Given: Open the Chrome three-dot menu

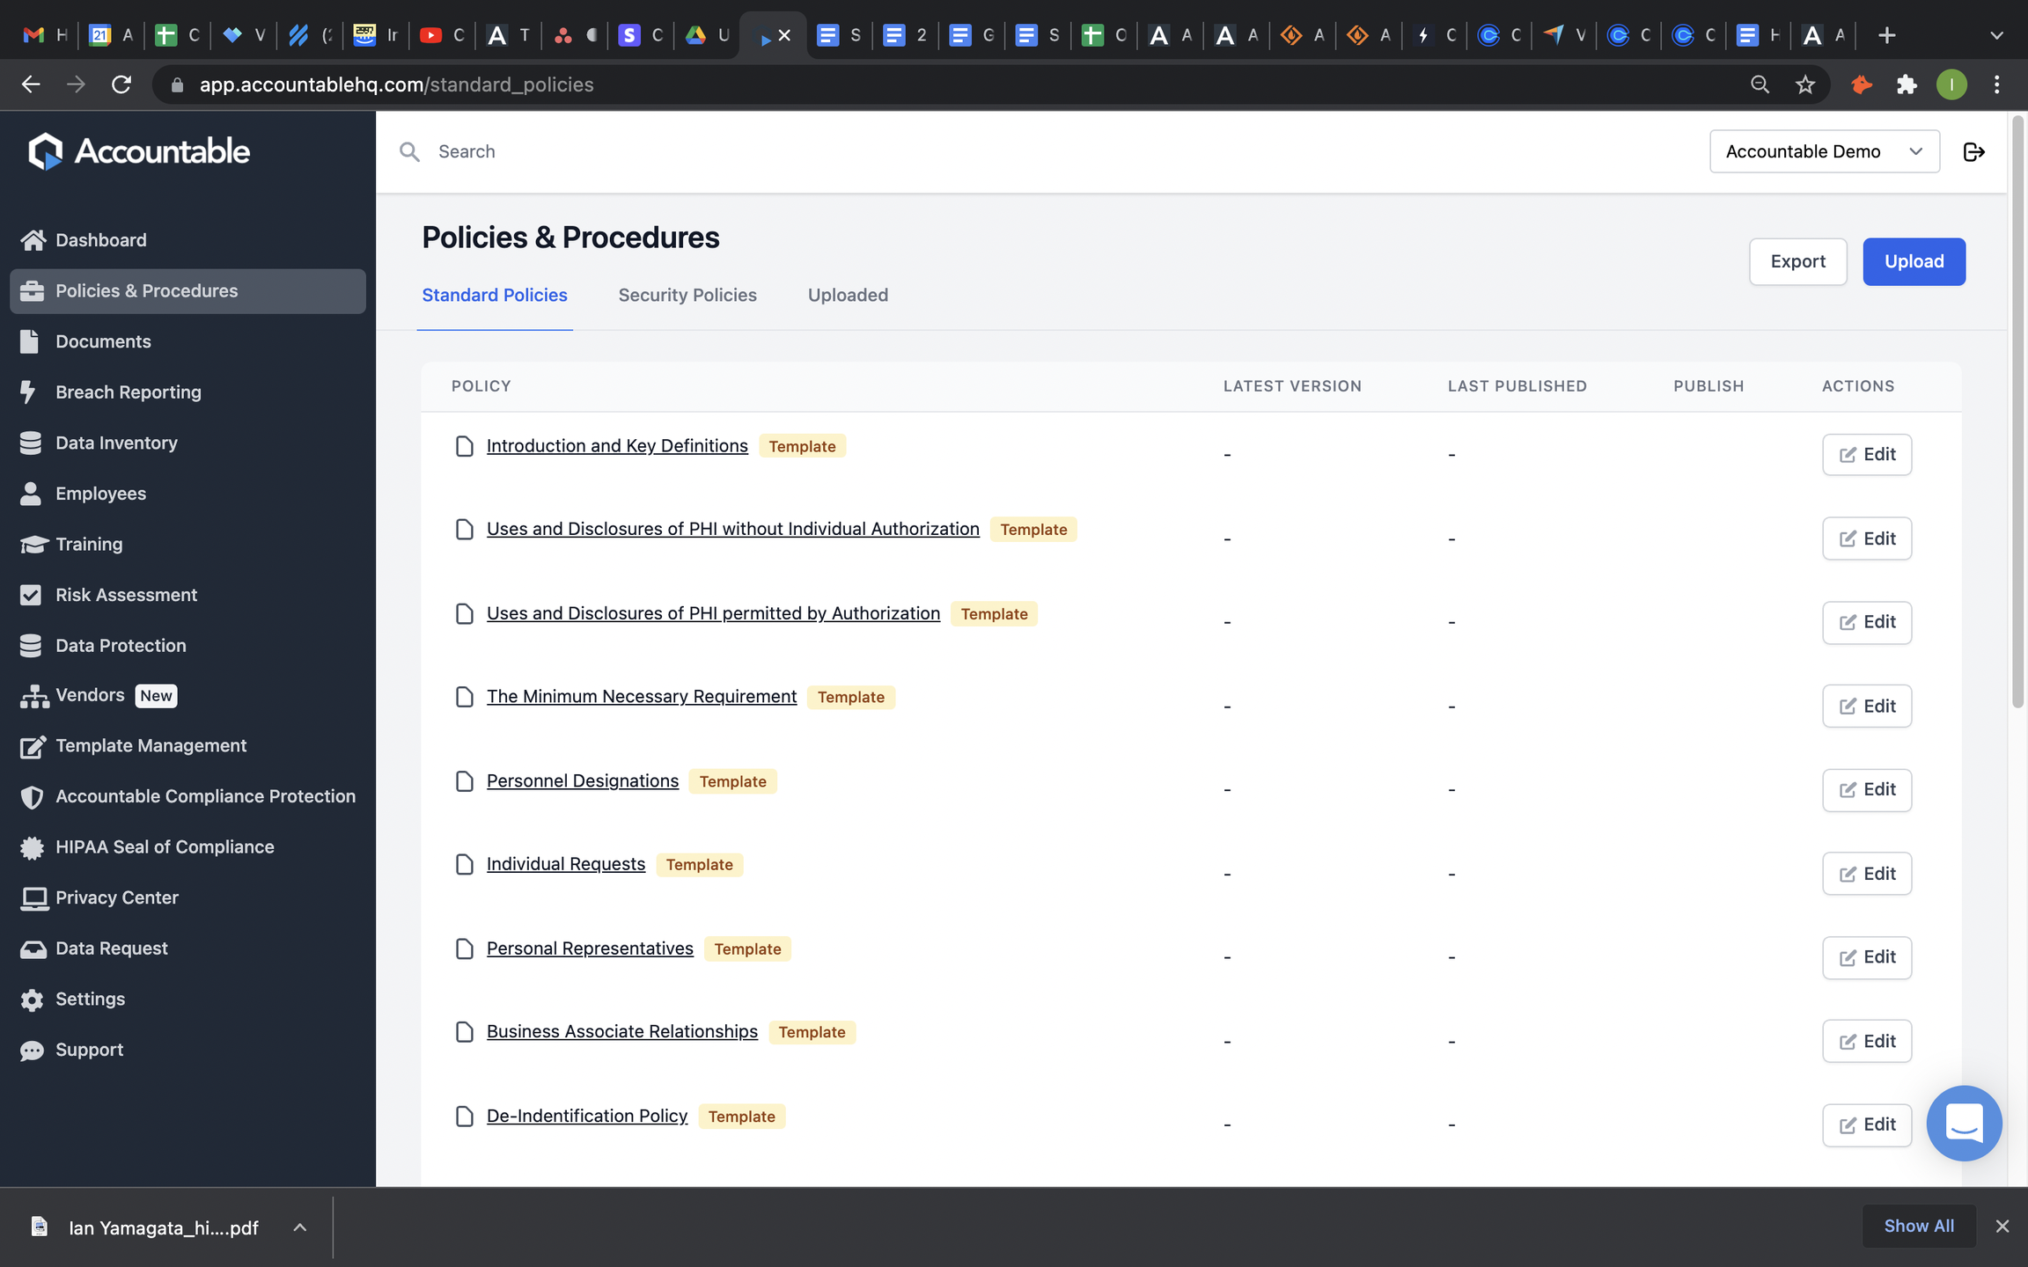Looking at the screenshot, I should click(x=1996, y=84).
